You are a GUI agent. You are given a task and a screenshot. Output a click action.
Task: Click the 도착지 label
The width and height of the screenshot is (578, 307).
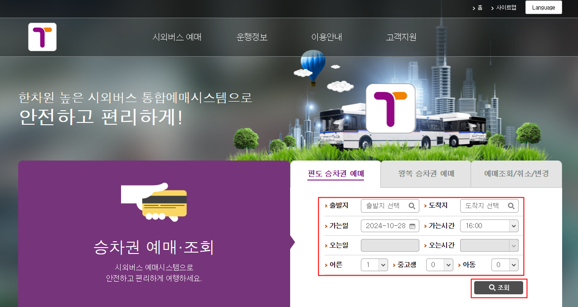coord(438,205)
